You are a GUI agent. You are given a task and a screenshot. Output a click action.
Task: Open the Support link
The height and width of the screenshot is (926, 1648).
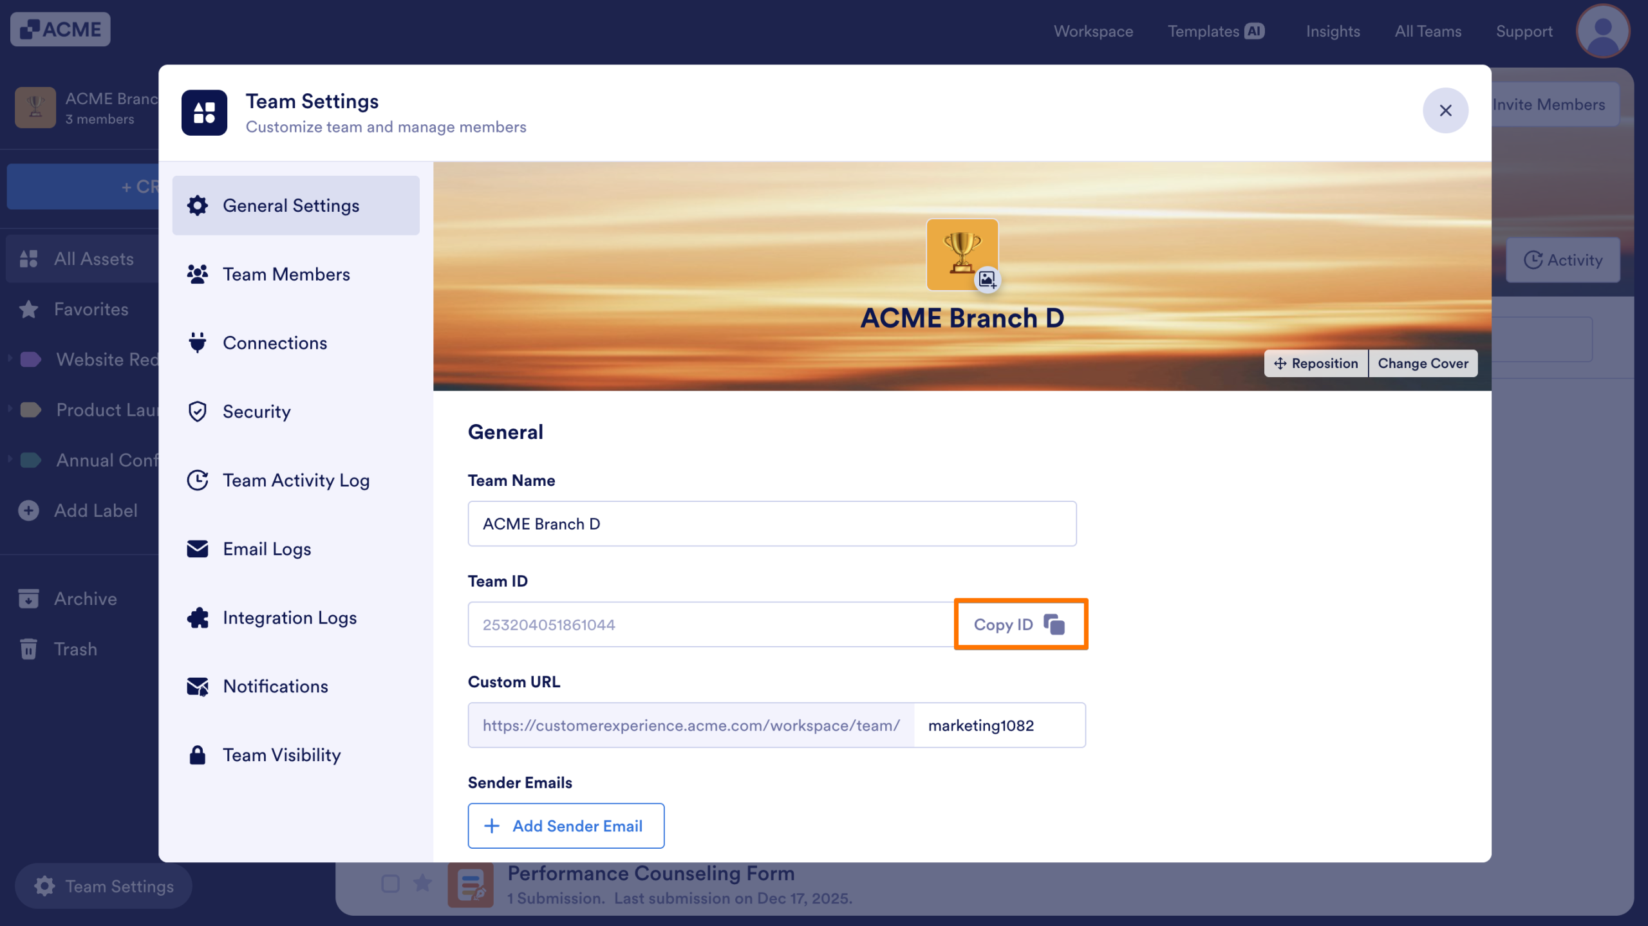click(1524, 31)
